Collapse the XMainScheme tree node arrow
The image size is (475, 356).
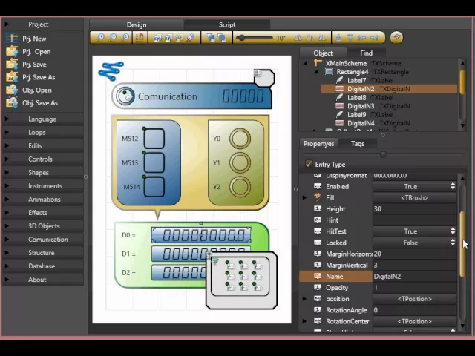pos(305,63)
